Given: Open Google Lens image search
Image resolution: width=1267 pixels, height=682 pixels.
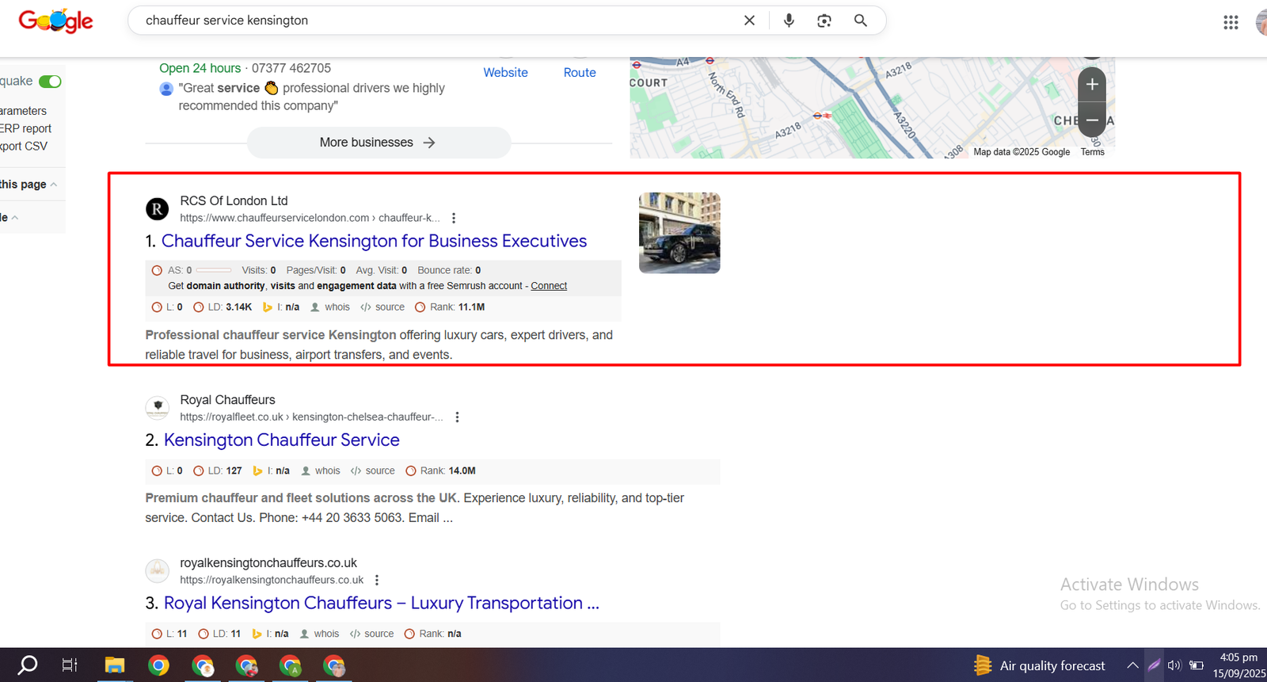Looking at the screenshot, I should (824, 21).
